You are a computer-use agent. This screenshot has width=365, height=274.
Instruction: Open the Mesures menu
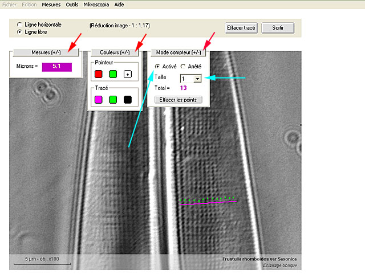(x=51, y=5)
